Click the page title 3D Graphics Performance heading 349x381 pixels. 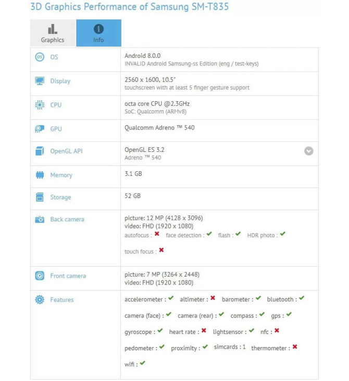click(x=130, y=7)
